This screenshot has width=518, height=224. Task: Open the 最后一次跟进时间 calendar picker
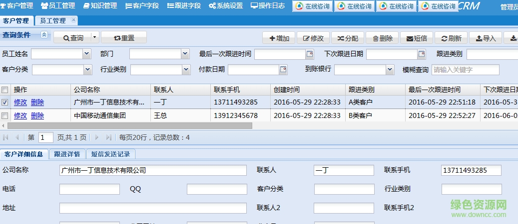pyautogui.click(x=310, y=54)
